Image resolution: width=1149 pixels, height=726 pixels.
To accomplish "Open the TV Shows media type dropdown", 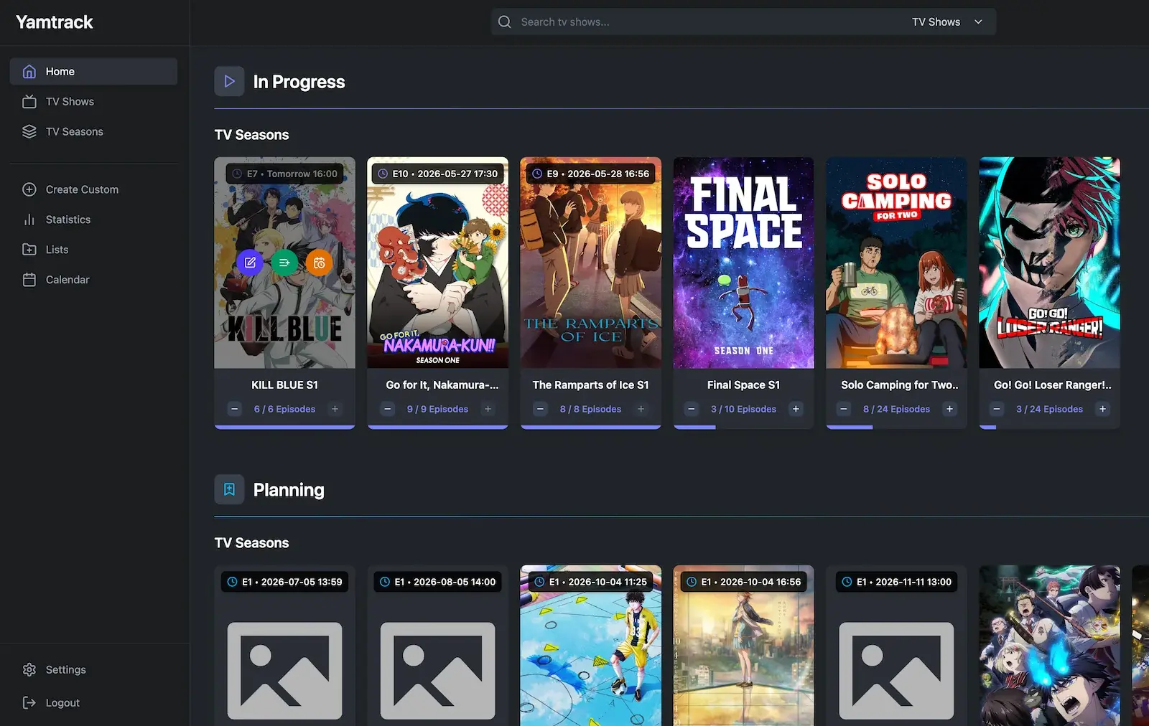I will (947, 22).
